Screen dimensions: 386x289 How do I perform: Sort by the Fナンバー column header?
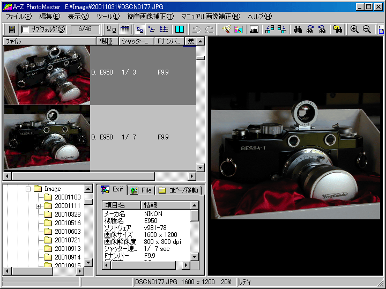click(x=169, y=41)
